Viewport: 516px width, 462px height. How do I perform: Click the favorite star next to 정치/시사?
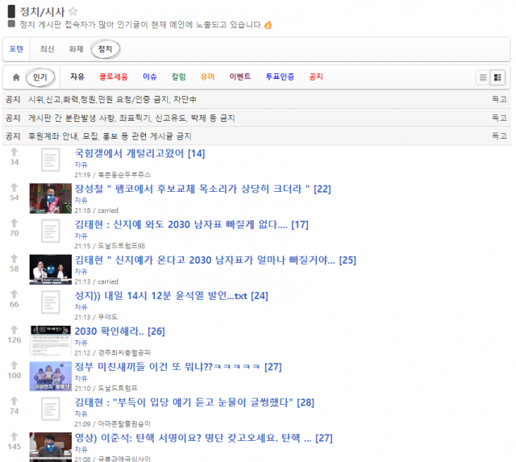click(73, 11)
